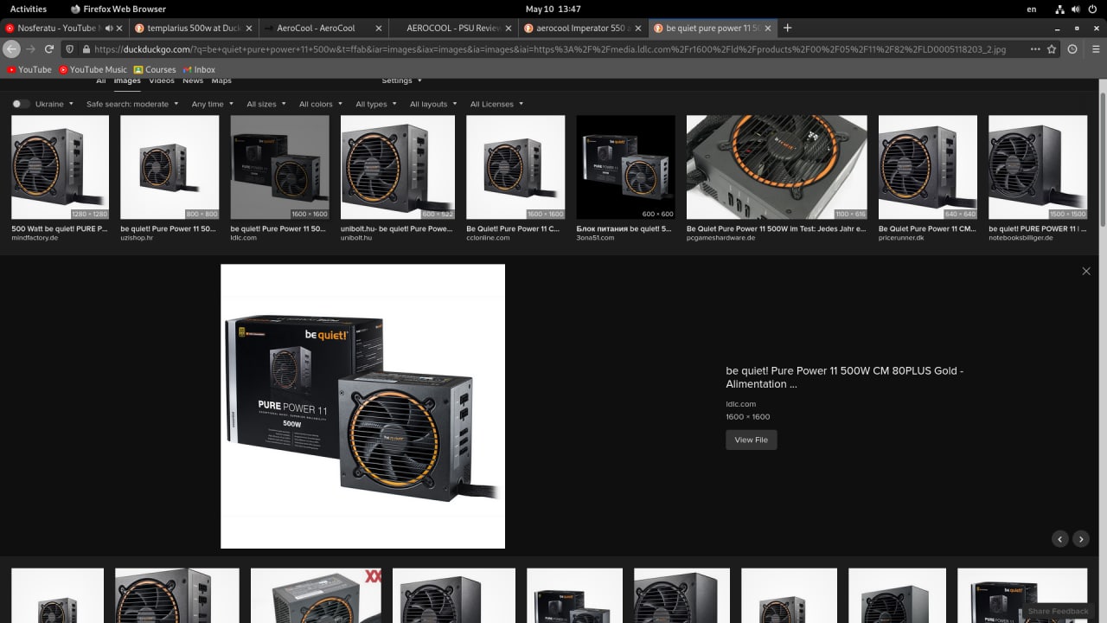Screen dimensions: 1107x623
Task: Open the Any time filter dropdown
Action: point(213,104)
